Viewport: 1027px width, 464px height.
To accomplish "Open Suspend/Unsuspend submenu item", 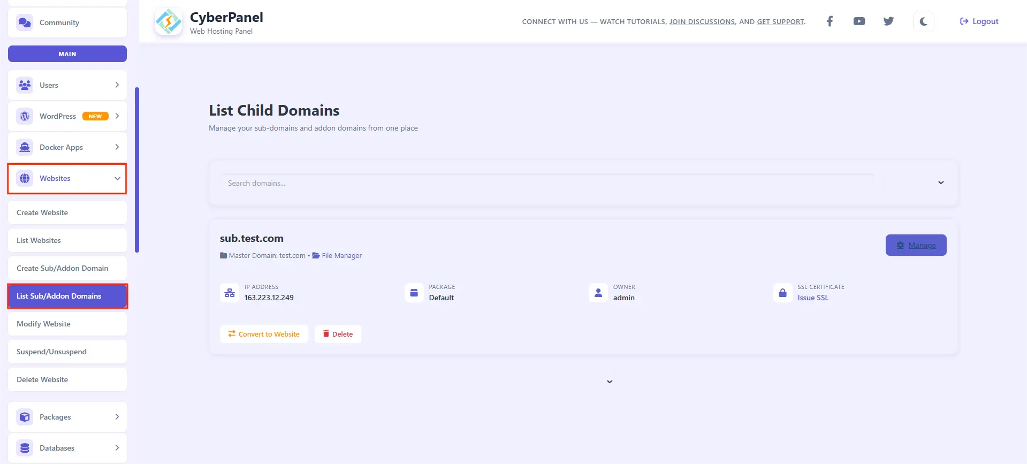I will coord(67,352).
